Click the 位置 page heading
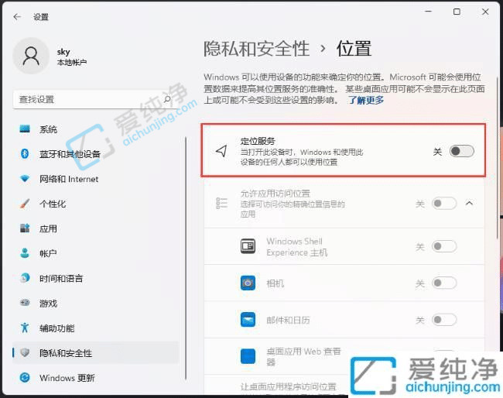 coord(354,49)
